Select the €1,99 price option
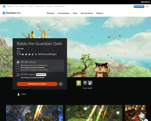This screenshot has height=121, width=151. (18, 75)
